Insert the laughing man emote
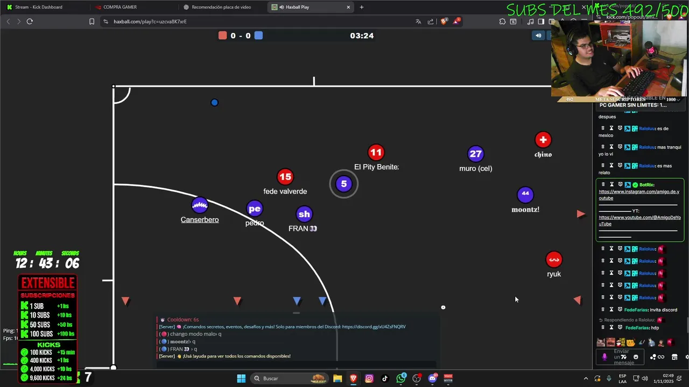This screenshot has height=387, width=689. pyautogui.click(x=611, y=342)
